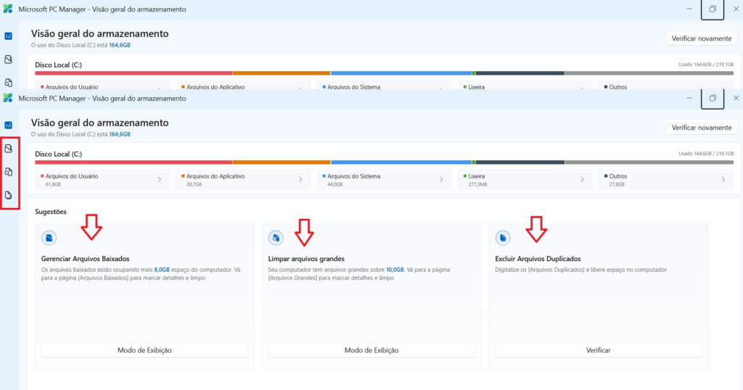743x390 pixels.
Task: Click Verificar novamente in the lower window
Action: tap(702, 128)
